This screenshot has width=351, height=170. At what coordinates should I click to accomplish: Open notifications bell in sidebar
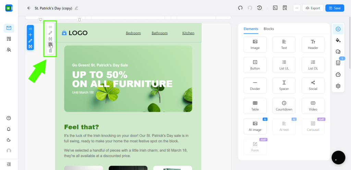point(9,129)
